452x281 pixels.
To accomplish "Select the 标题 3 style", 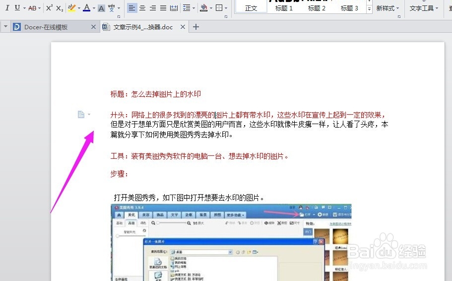I will coord(349,8).
